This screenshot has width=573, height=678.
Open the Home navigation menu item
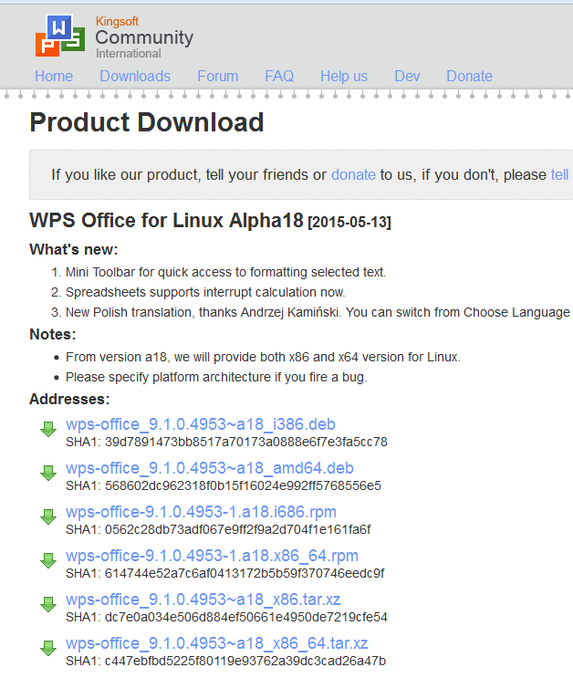click(54, 77)
